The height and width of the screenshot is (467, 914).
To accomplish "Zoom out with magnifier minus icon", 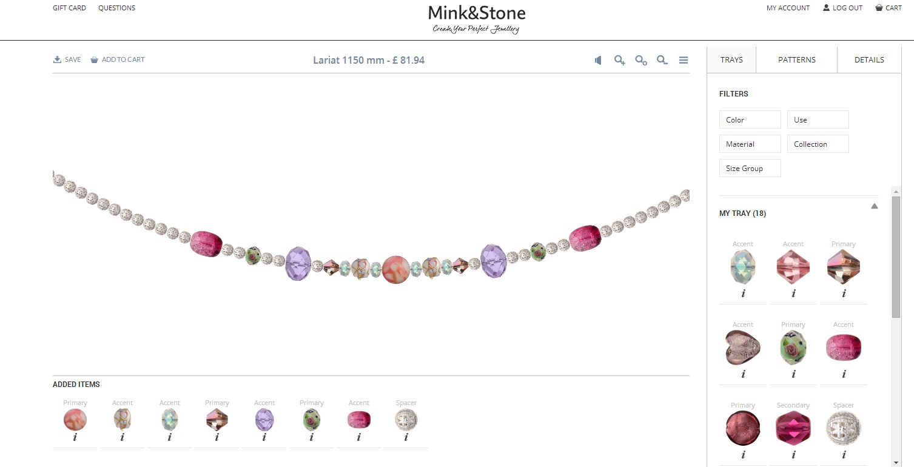I will 662,60.
